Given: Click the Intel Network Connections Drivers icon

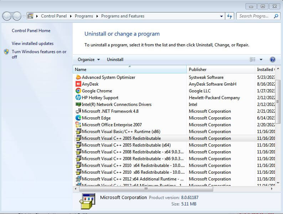Looking at the screenshot, I should 78,105.
